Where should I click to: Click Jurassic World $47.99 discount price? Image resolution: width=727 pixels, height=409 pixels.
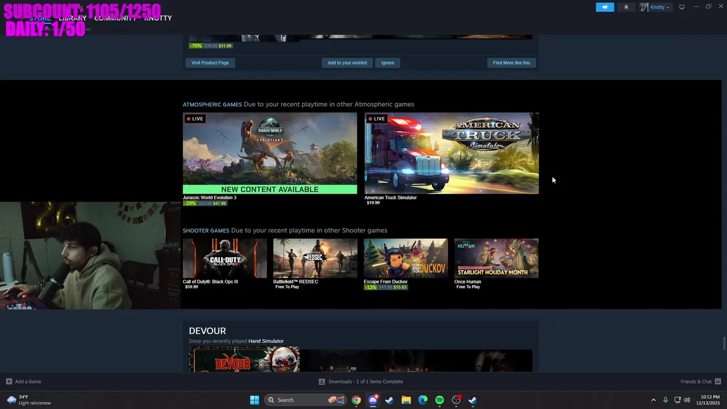[x=219, y=203]
